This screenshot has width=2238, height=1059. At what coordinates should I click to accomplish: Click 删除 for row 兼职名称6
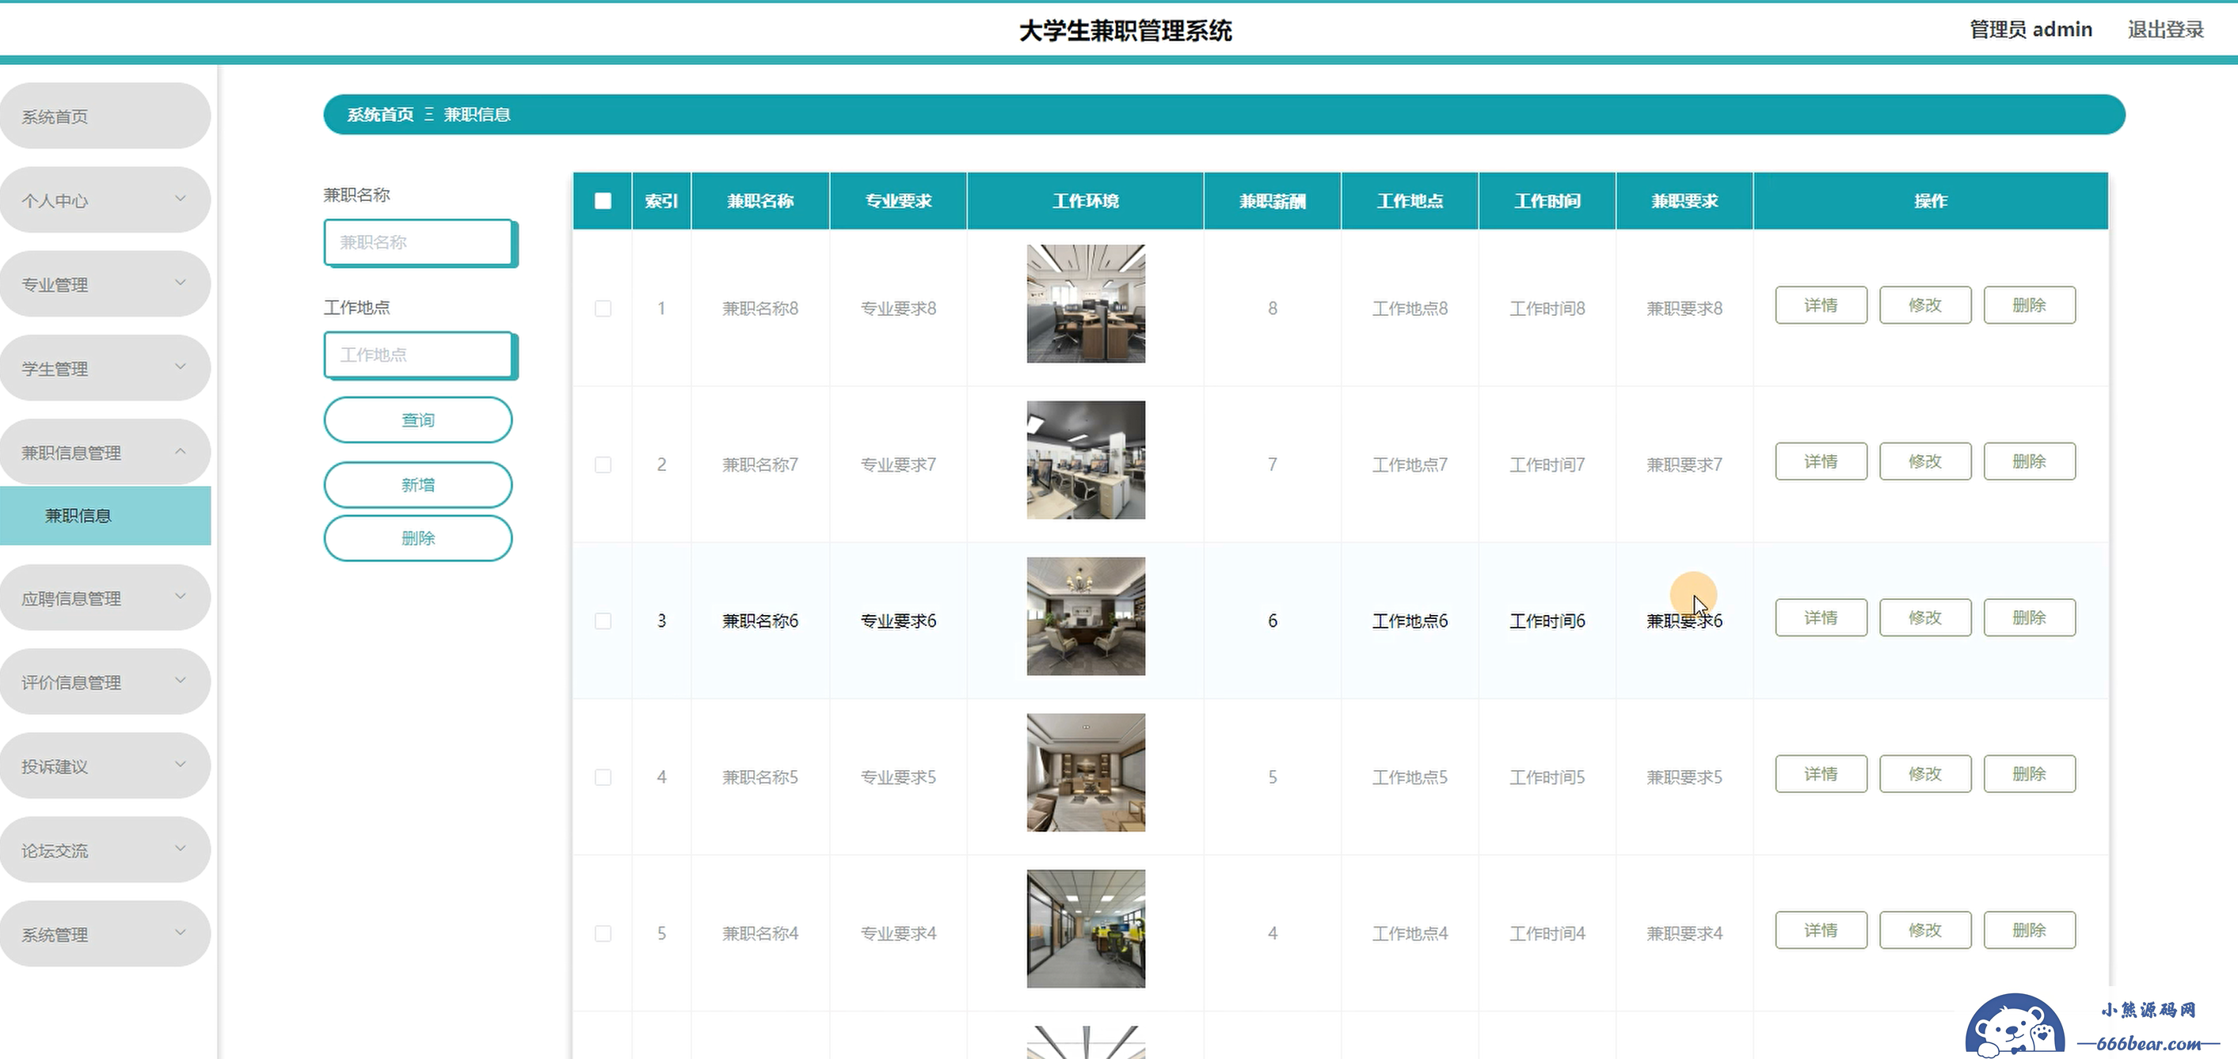click(x=2030, y=618)
